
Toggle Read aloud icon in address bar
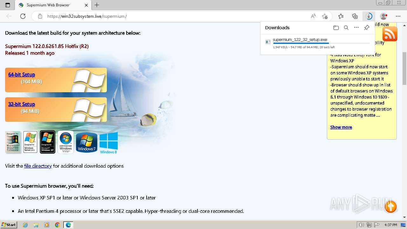pos(313,16)
